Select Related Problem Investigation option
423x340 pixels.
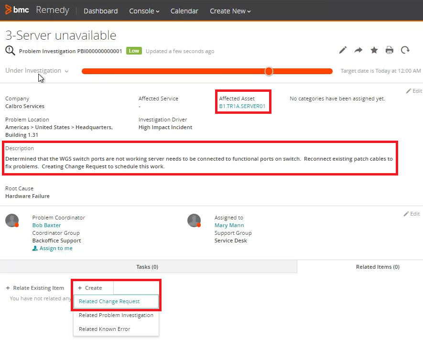pyautogui.click(x=116, y=315)
